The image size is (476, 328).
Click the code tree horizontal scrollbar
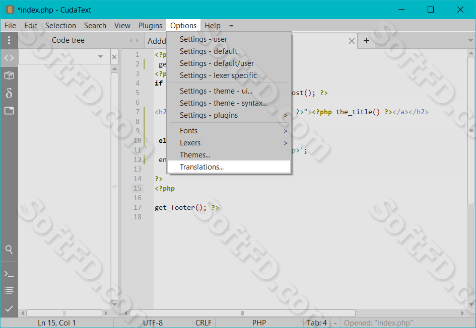pos(64,313)
